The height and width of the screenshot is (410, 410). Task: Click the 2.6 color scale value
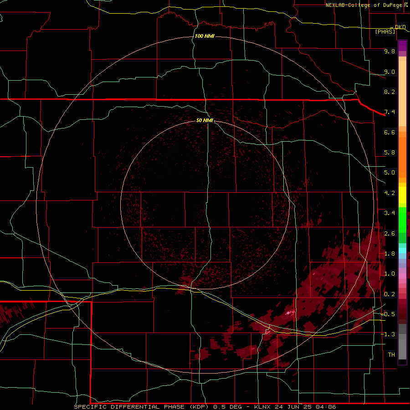pos(389,234)
